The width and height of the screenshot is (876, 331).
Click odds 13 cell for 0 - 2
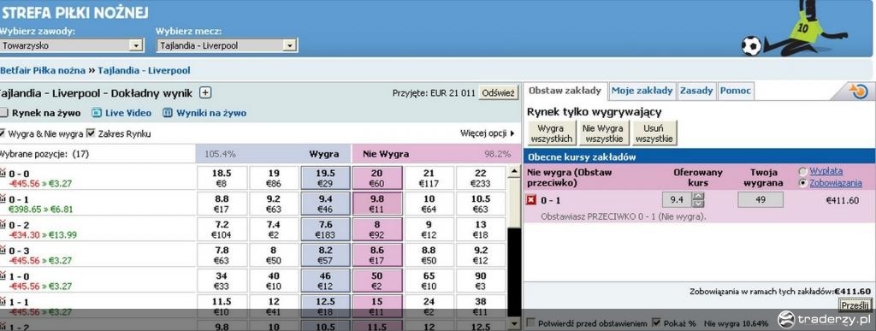[481, 229]
